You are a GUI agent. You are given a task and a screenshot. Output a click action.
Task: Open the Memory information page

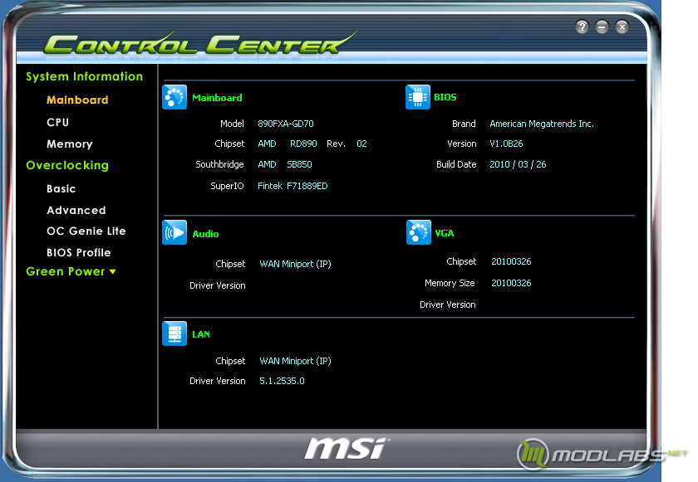coord(70,144)
